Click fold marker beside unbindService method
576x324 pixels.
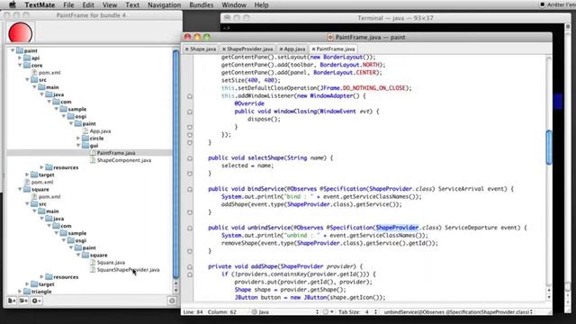pos(190,228)
